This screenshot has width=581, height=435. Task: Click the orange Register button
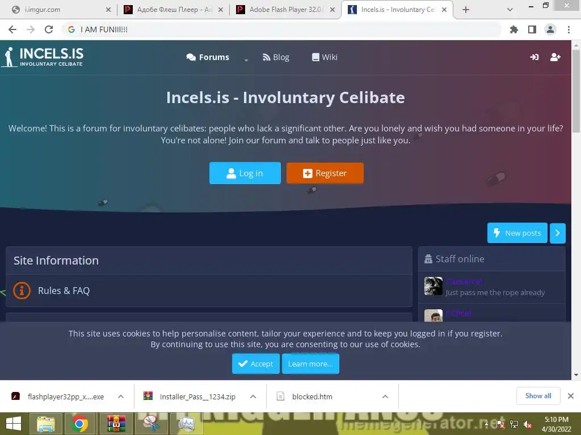(325, 173)
